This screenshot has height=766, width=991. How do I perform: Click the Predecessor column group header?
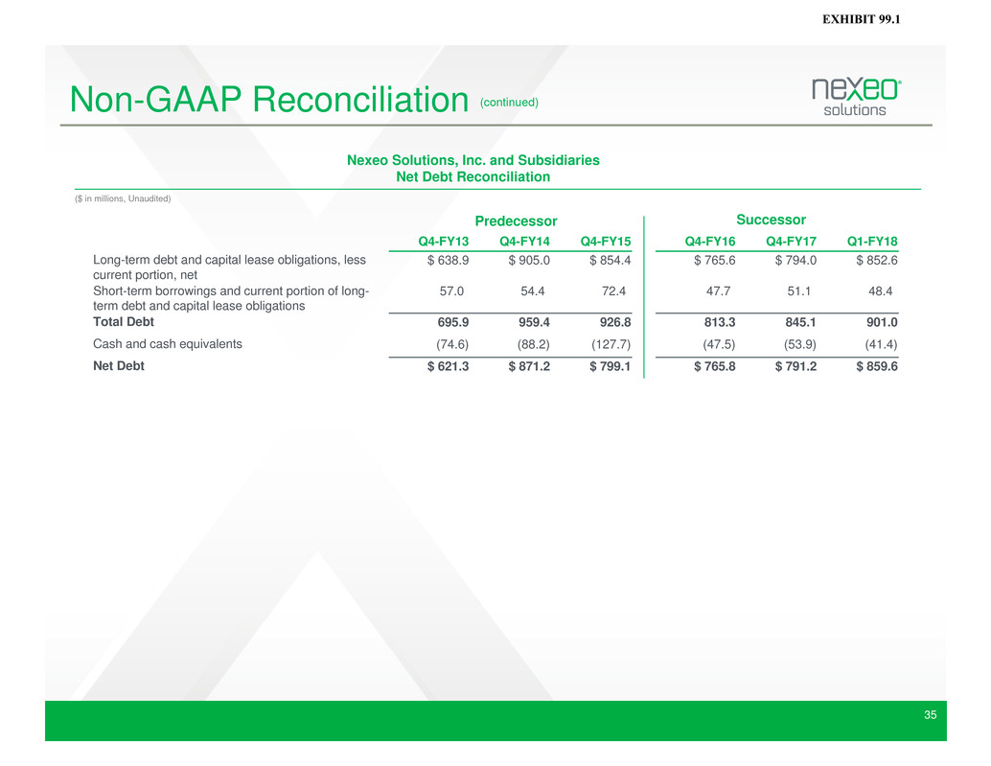coord(516,221)
